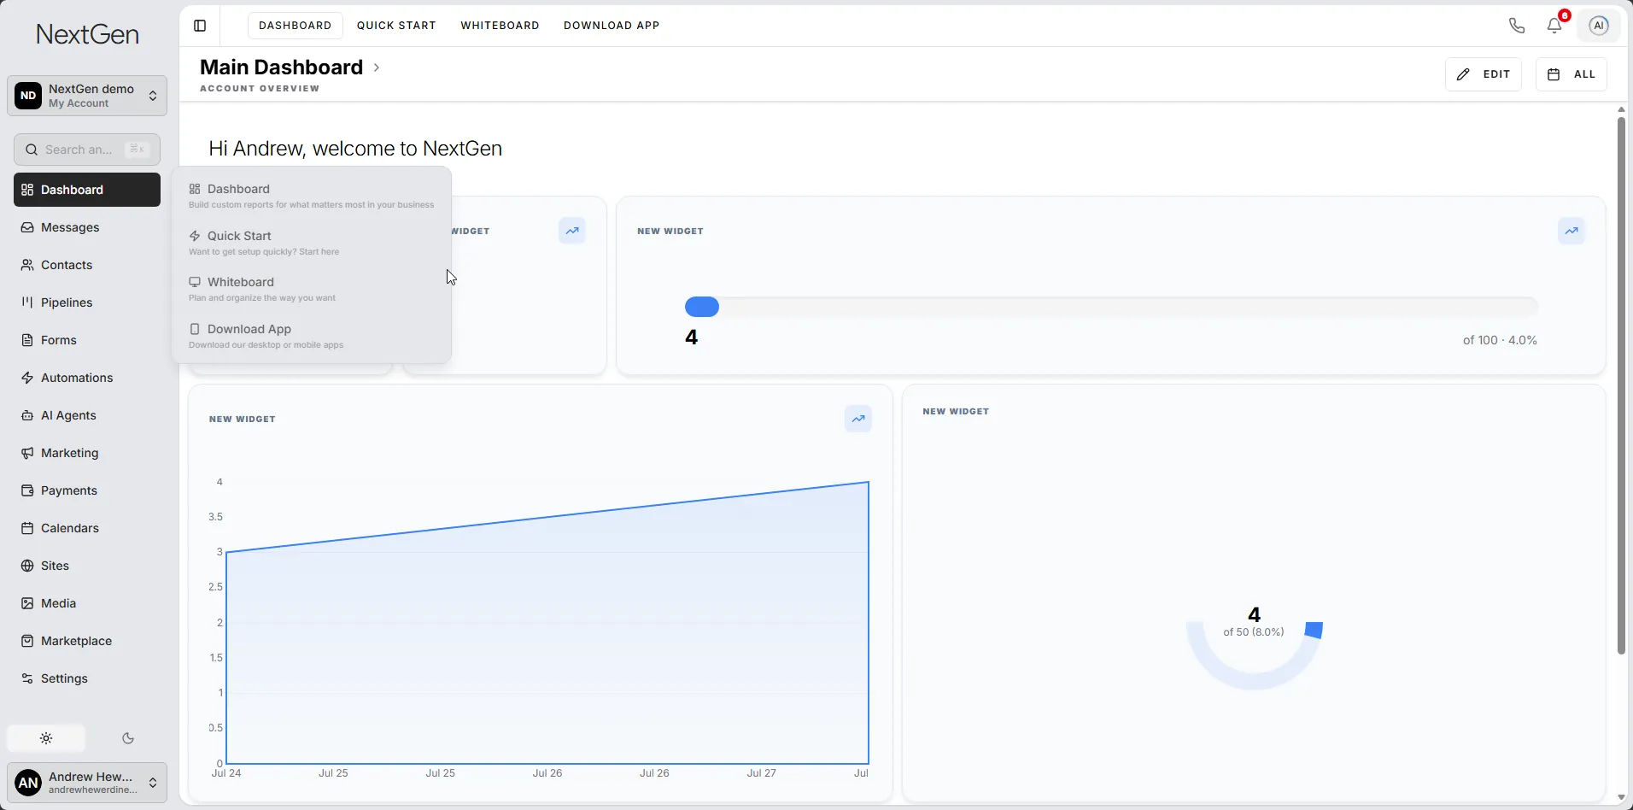1633x810 pixels.
Task: Click the Forms document icon in sidebar
Action: (x=27, y=340)
